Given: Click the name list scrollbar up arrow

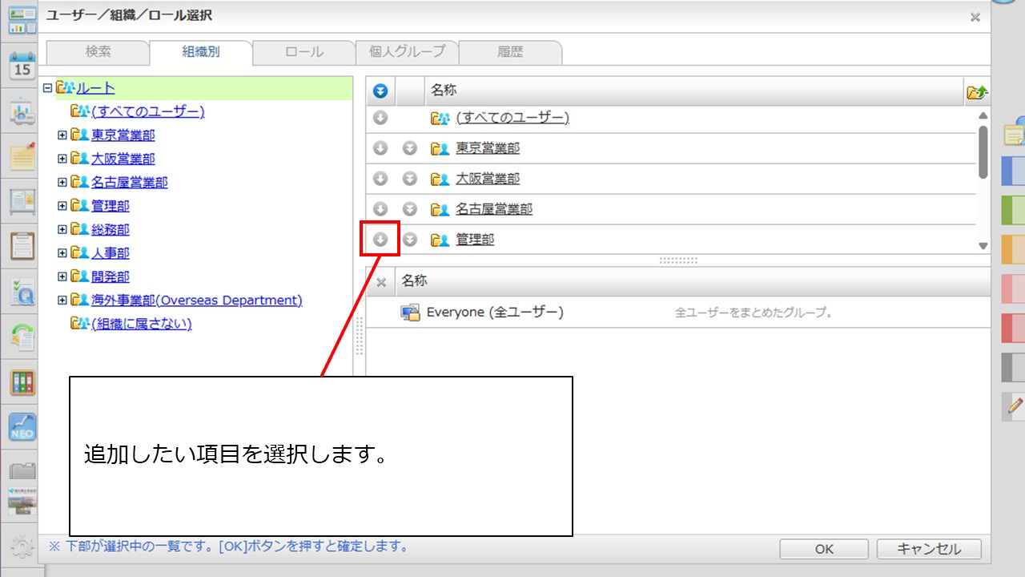Looking at the screenshot, I should pyautogui.click(x=983, y=116).
